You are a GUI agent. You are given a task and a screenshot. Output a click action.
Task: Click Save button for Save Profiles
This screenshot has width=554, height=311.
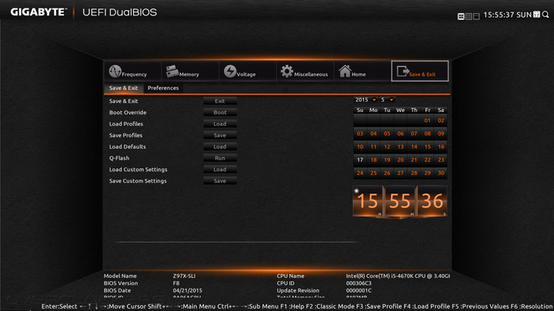click(x=220, y=135)
